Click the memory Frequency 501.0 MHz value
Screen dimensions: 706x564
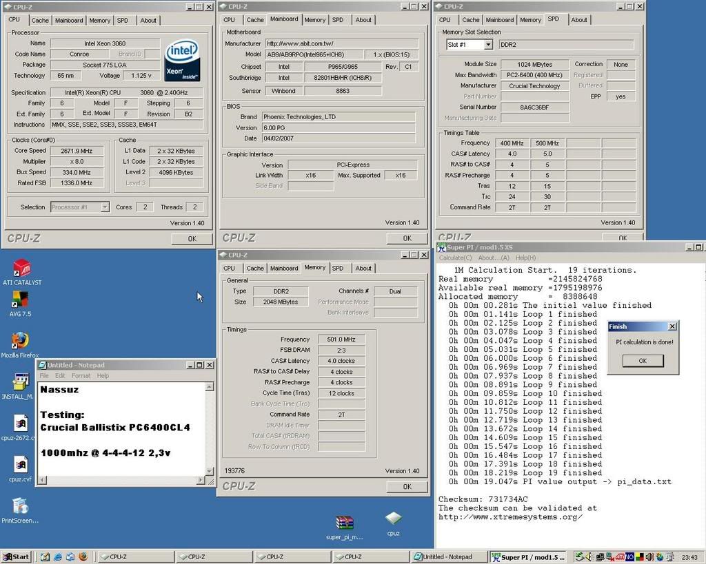(341, 340)
